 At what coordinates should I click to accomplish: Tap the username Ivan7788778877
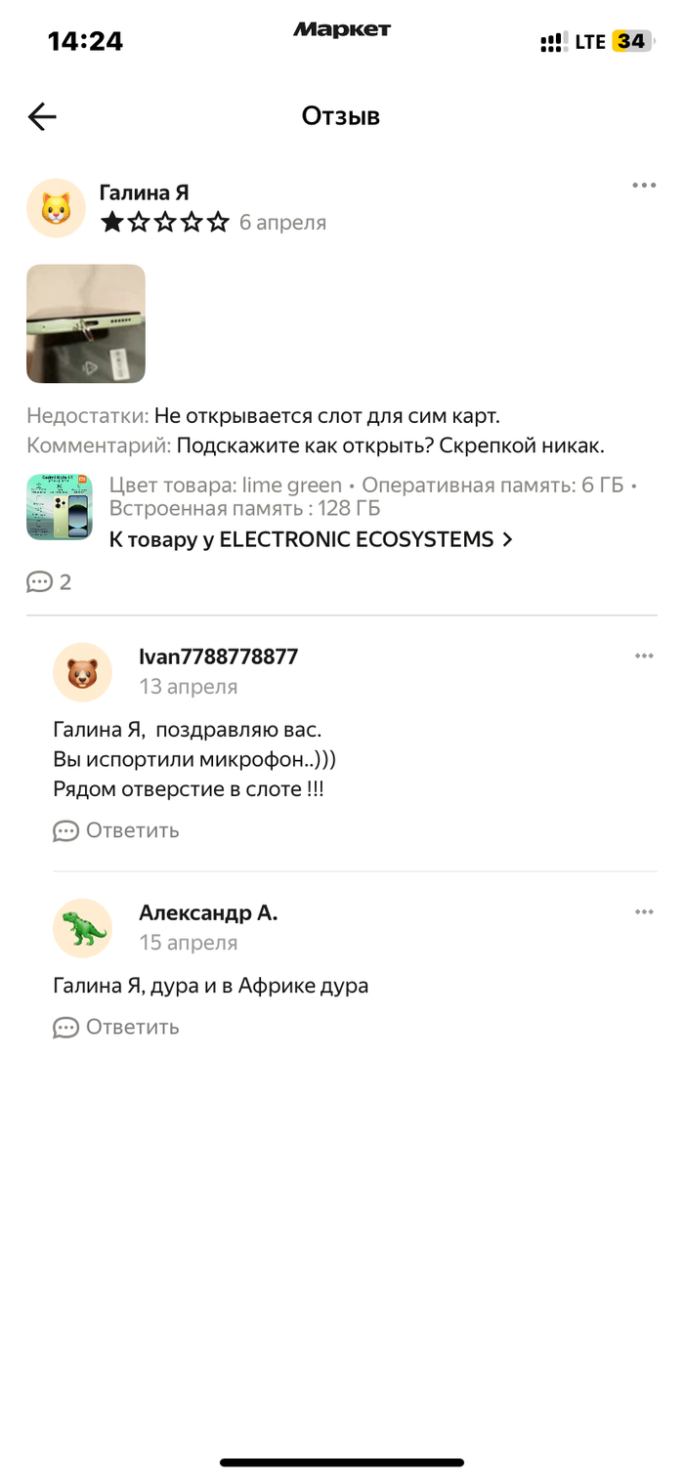[x=218, y=656]
